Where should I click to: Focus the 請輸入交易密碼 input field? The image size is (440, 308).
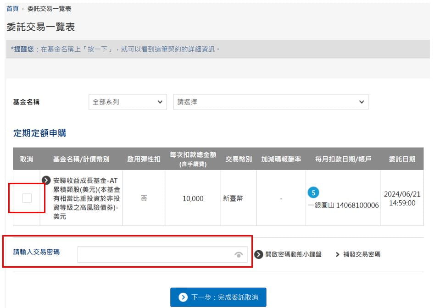point(156,255)
